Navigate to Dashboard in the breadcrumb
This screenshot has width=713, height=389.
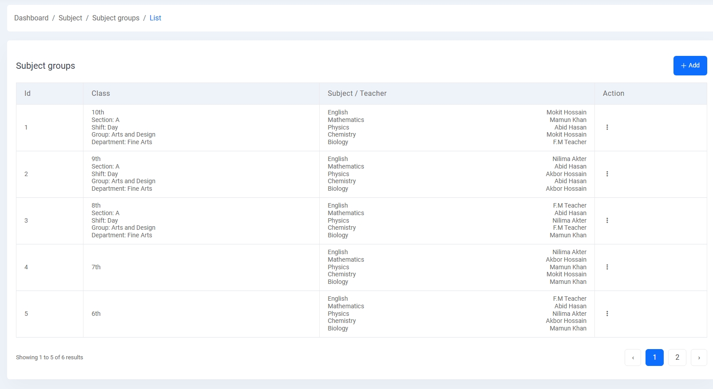point(31,18)
